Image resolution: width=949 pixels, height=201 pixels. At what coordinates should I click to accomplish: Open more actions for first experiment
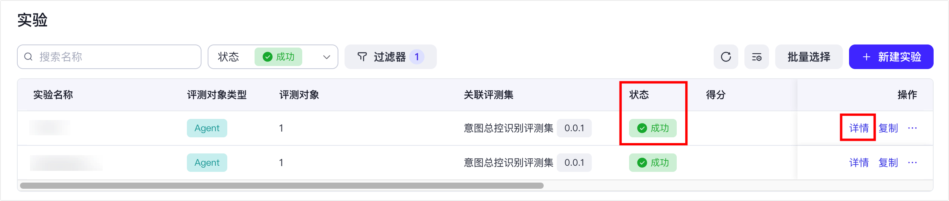(x=912, y=128)
